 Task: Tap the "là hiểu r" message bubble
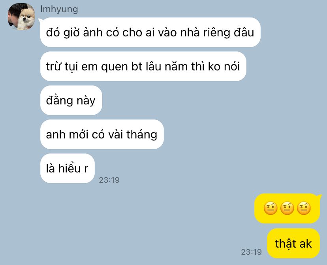click(68, 168)
